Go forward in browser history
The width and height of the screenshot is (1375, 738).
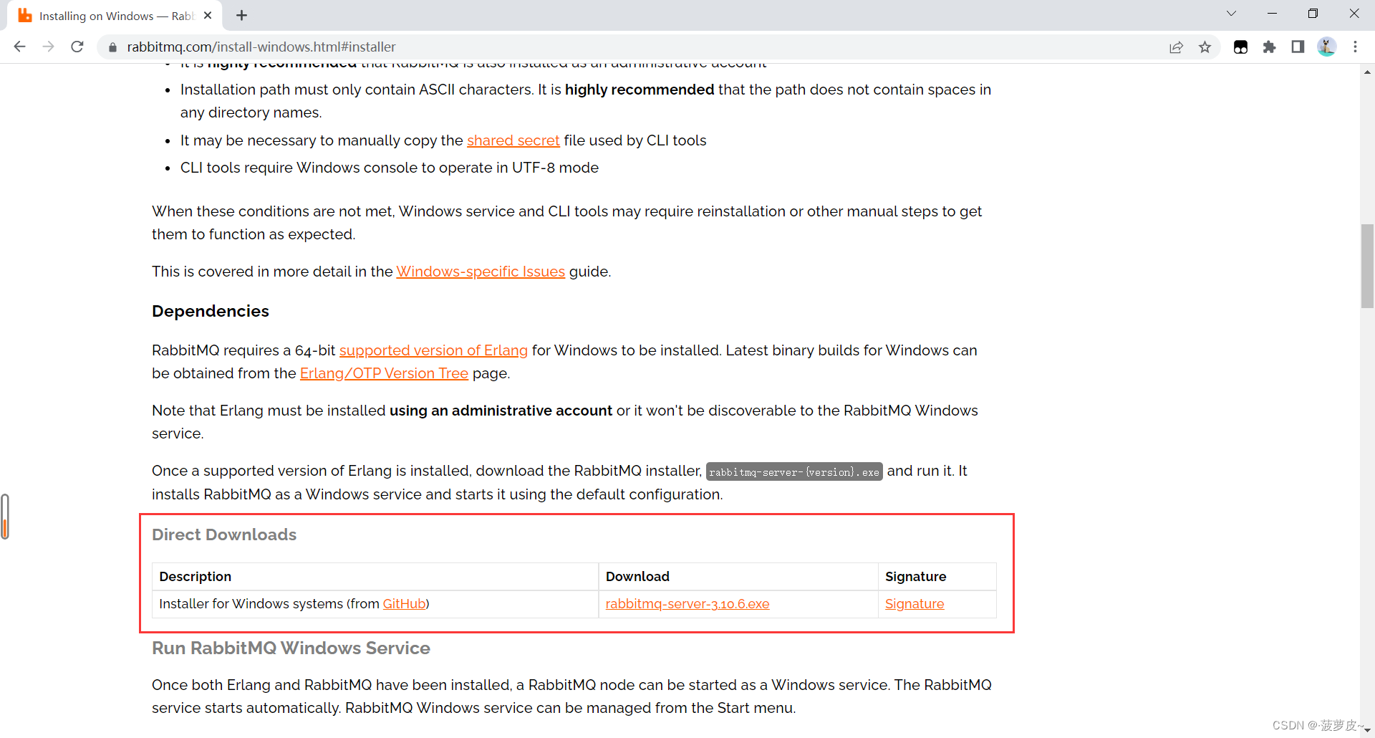pyautogui.click(x=48, y=47)
